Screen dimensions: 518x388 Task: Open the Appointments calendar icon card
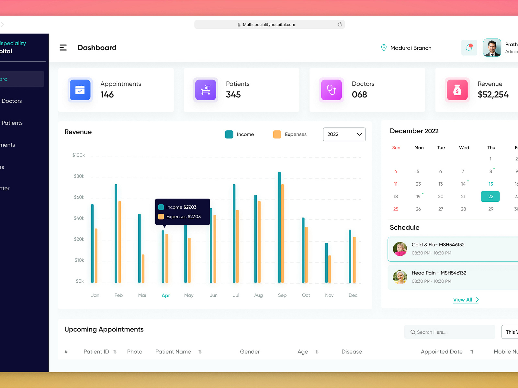click(x=80, y=90)
